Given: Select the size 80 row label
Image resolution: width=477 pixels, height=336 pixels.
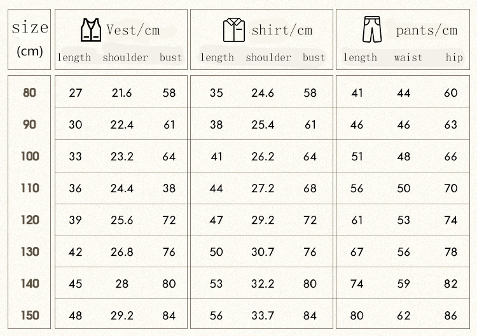Looking at the screenshot, I should click(30, 92).
